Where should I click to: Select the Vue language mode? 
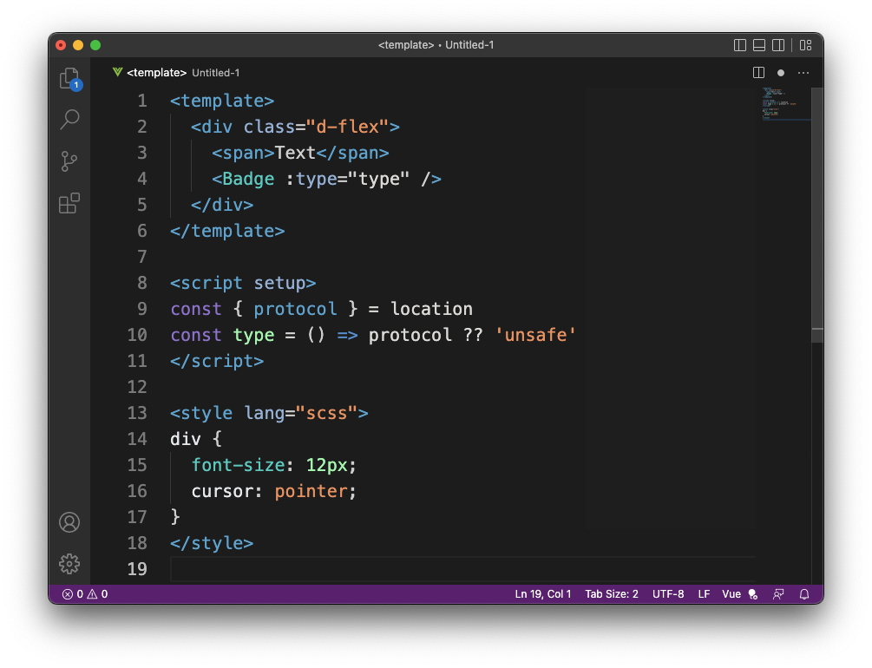pyautogui.click(x=731, y=594)
